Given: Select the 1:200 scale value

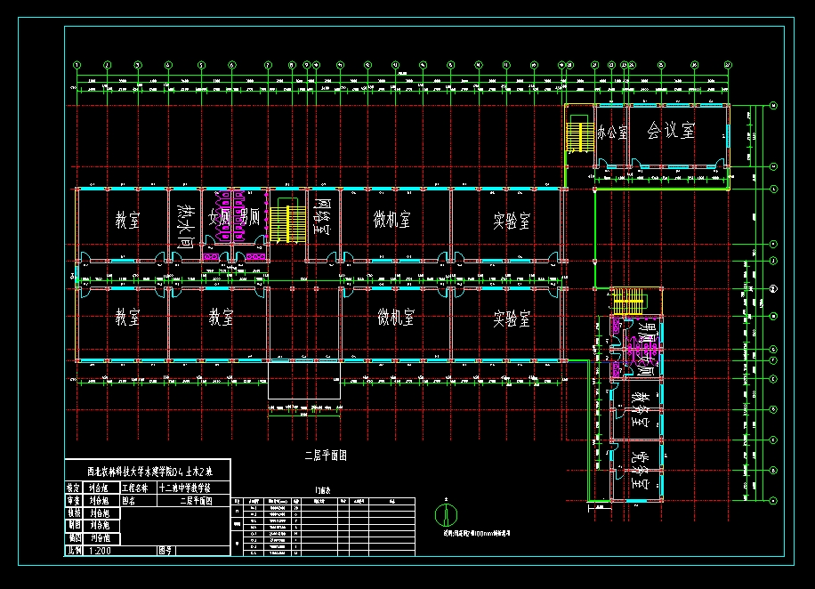Looking at the screenshot, I should [x=100, y=551].
